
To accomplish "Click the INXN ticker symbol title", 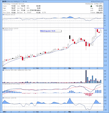I will pyautogui.click(x=5, y=2).
